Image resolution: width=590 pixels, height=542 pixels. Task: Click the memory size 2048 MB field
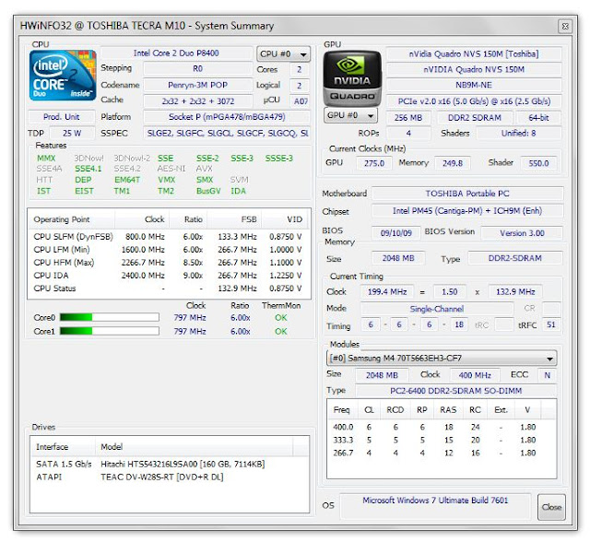pyautogui.click(x=398, y=258)
